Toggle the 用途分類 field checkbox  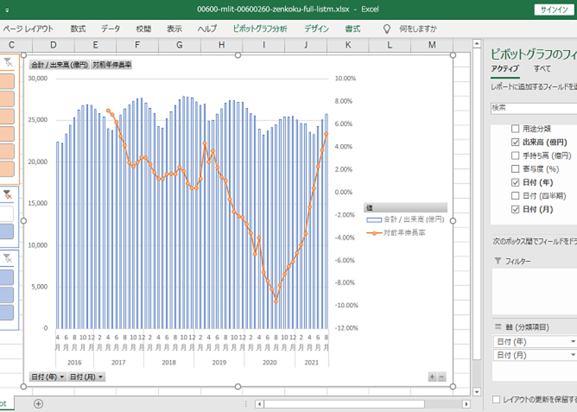pyautogui.click(x=515, y=129)
